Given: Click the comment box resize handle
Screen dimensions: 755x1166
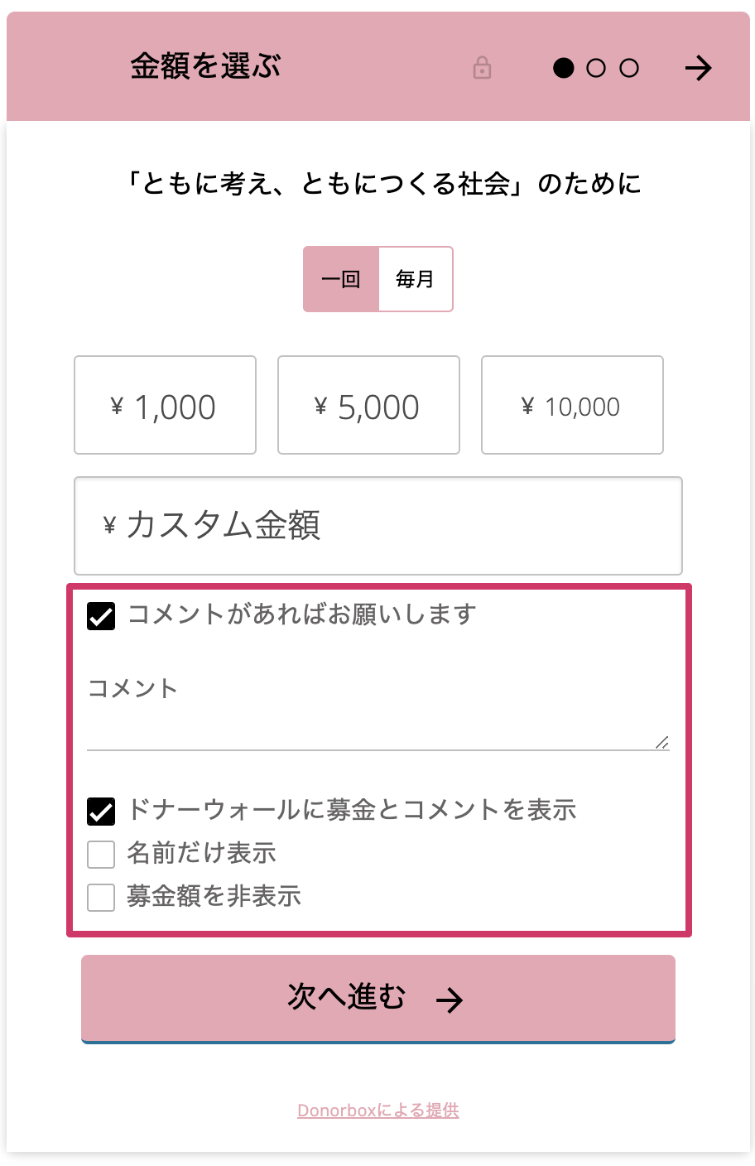Looking at the screenshot, I should (662, 743).
